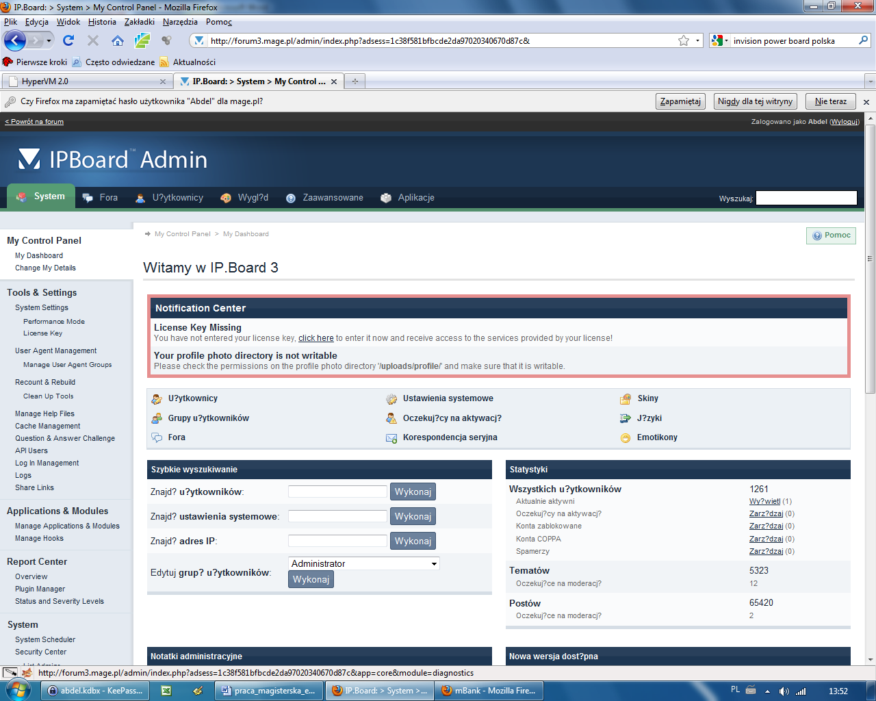The image size is (876, 701).
Task: Click the Korespondencja seryjna mail icon
Action: (x=391, y=438)
